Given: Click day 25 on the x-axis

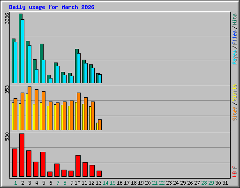Looking at the screenshot, I should click(183, 183).
